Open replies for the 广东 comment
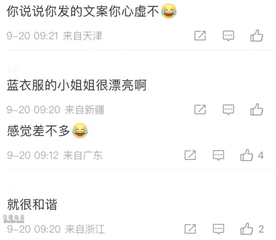This screenshot has height=240, width=276. 218,155
